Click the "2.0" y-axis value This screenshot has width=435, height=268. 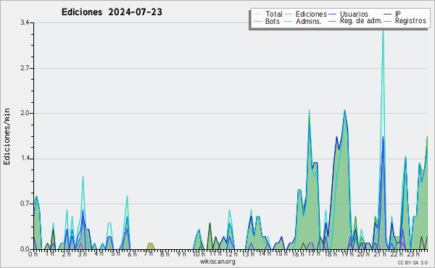click(x=25, y=113)
